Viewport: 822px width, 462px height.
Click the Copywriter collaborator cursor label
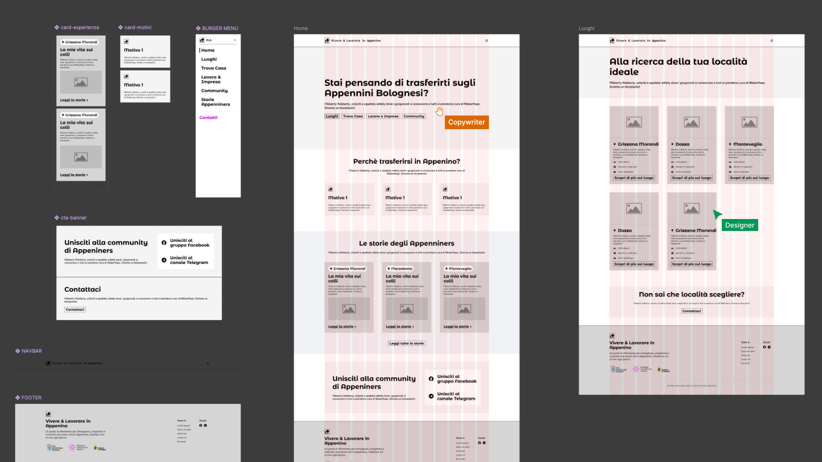click(x=467, y=122)
